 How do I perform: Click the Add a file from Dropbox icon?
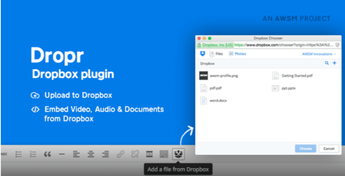point(178,154)
